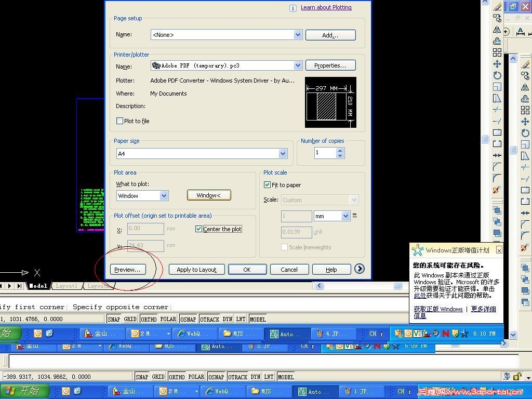Click OK in the Plot dialog
The width and height of the screenshot is (532, 399).
pos(247,270)
